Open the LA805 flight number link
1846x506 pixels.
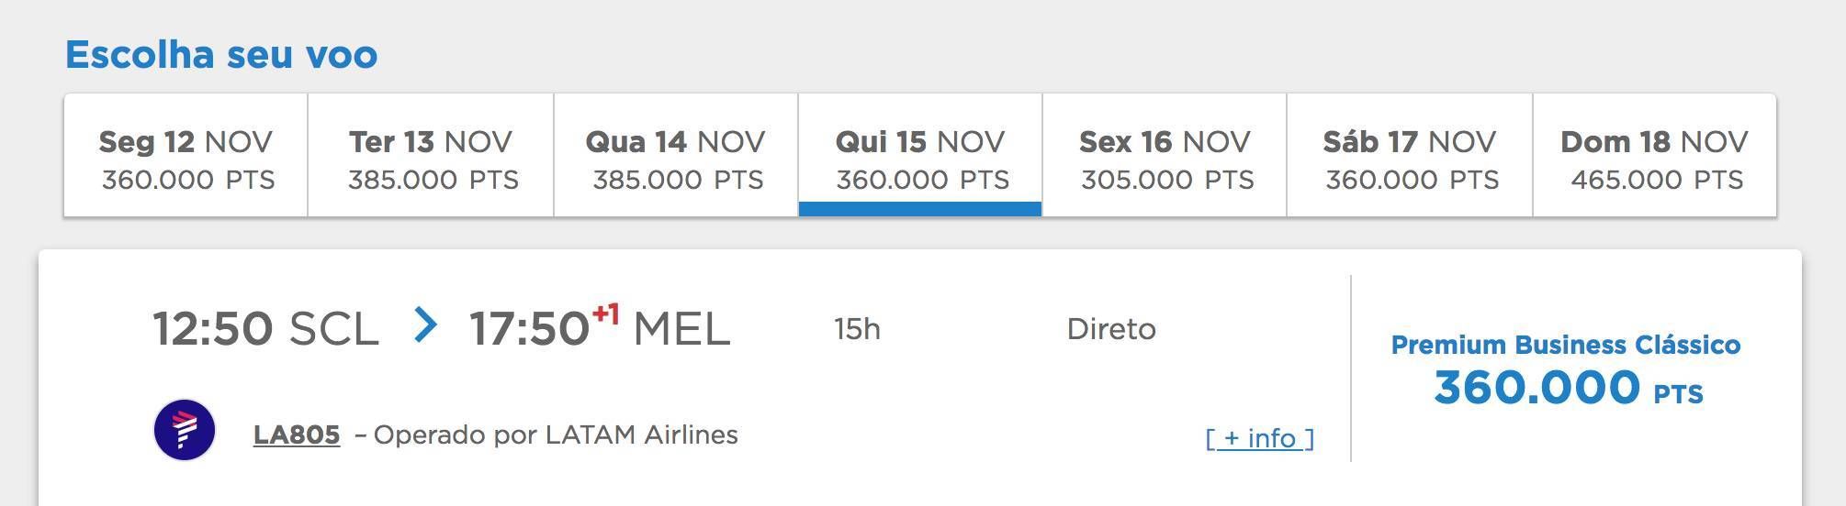click(x=297, y=434)
